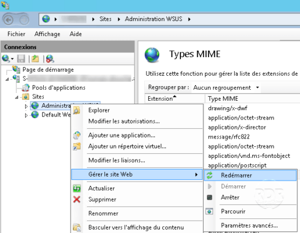Collapse the server node in Connexions tree
Viewport: 300px width, 233px height.
coord(7,79)
